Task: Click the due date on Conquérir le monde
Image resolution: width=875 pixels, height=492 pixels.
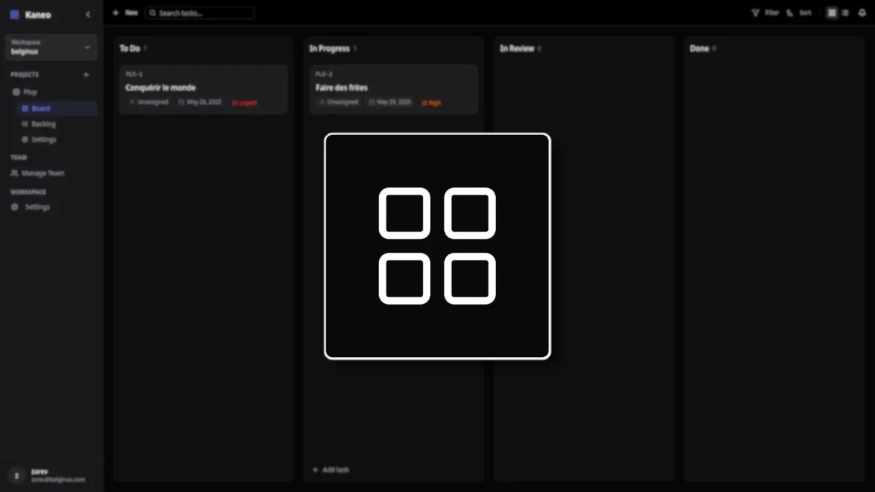Action: click(200, 103)
